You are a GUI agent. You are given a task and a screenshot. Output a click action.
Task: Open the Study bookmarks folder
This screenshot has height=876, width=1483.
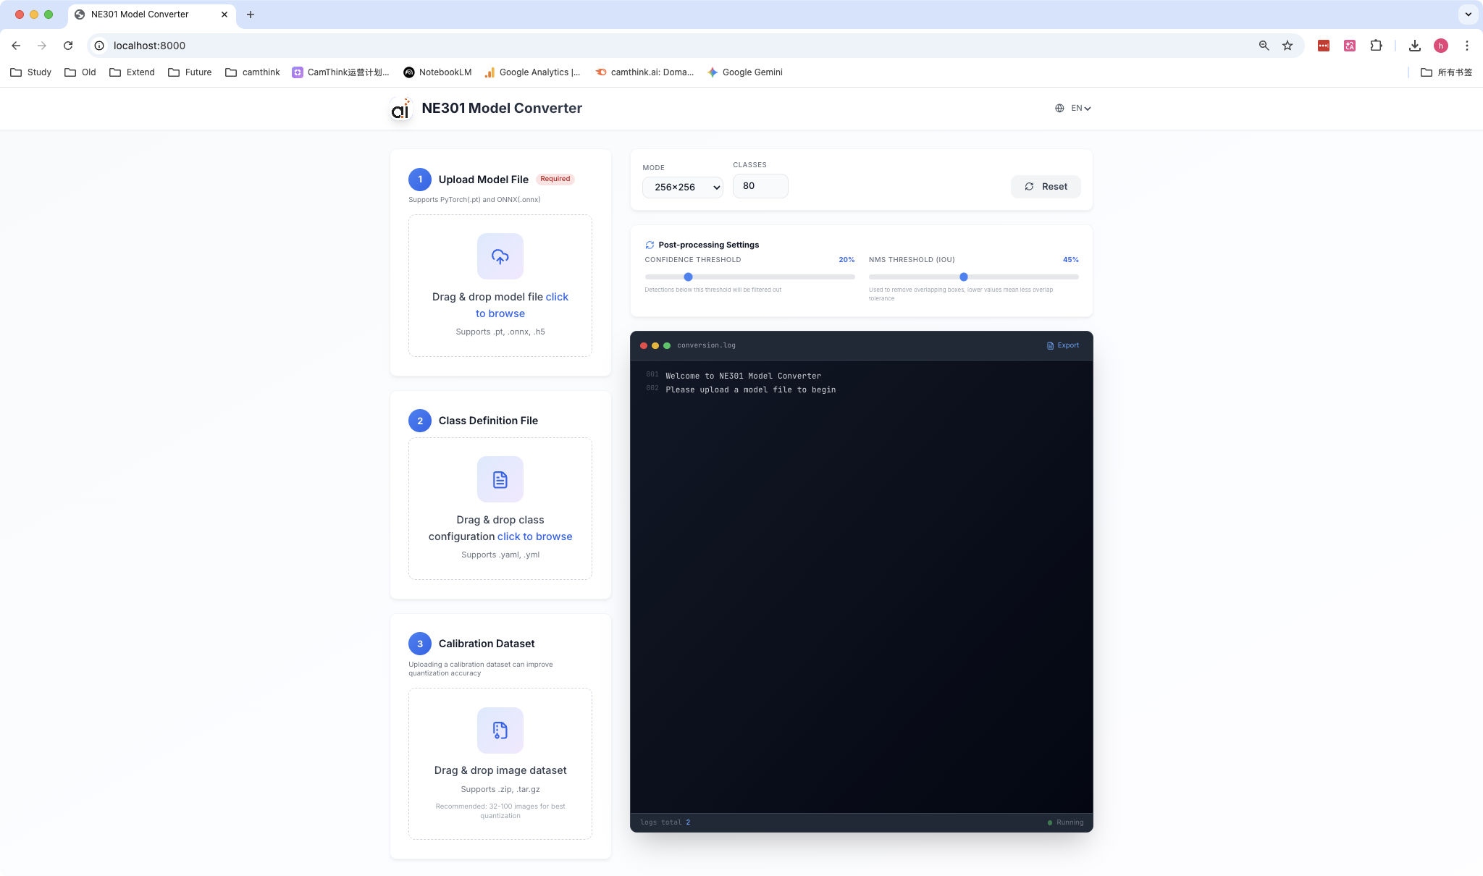(31, 72)
